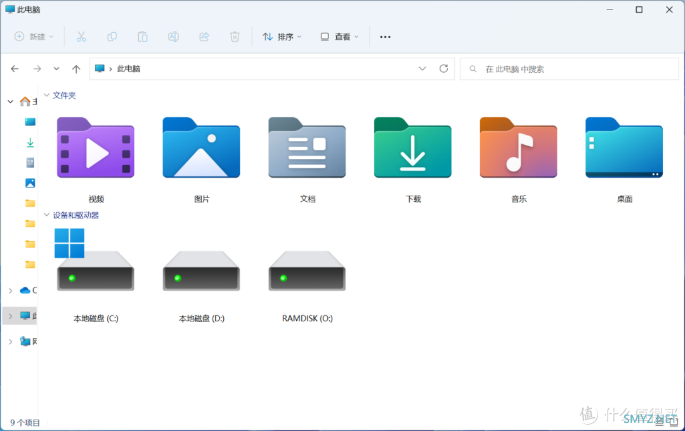
Task: Select the 本地磁盘 (C:) drive
Action: click(96, 275)
